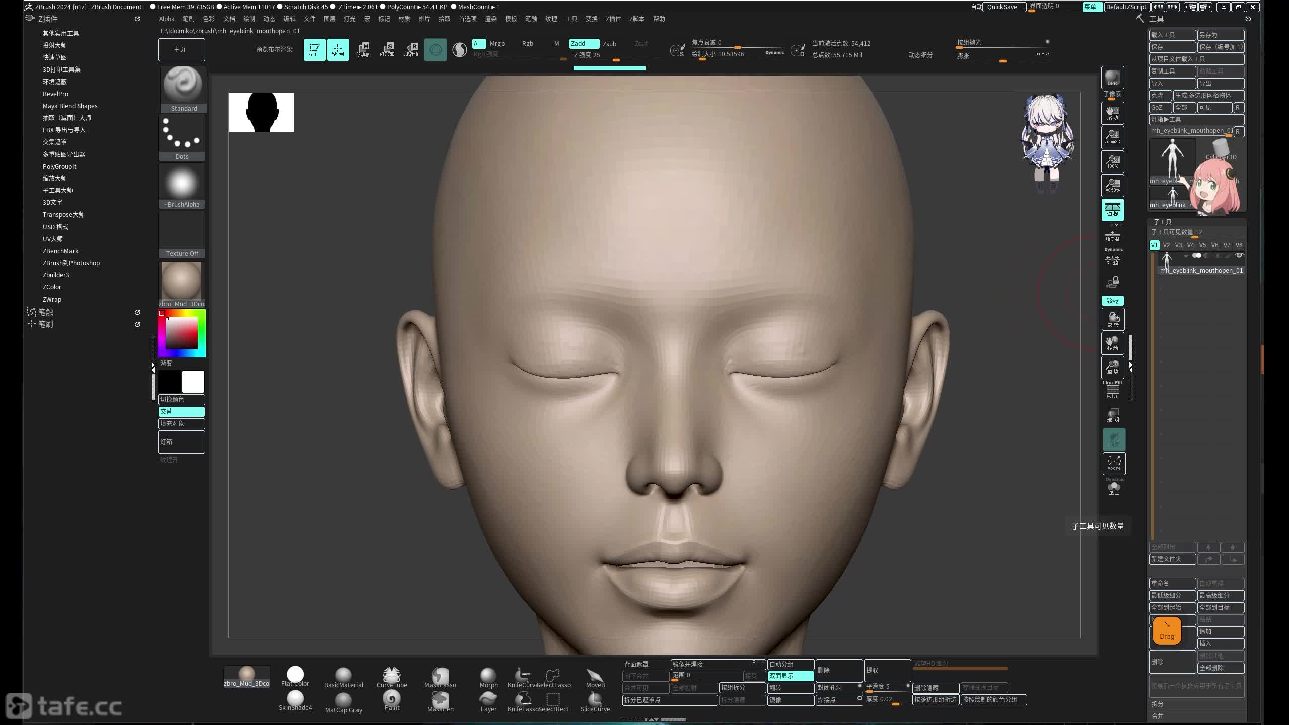Click 按组拆分 split by groups
The image size is (1289, 725).
[742, 688]
